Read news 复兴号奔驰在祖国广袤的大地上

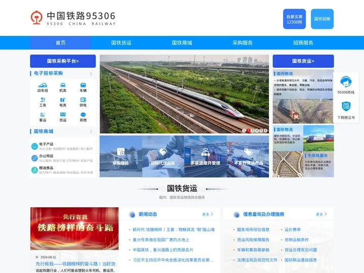pos(161,240)
